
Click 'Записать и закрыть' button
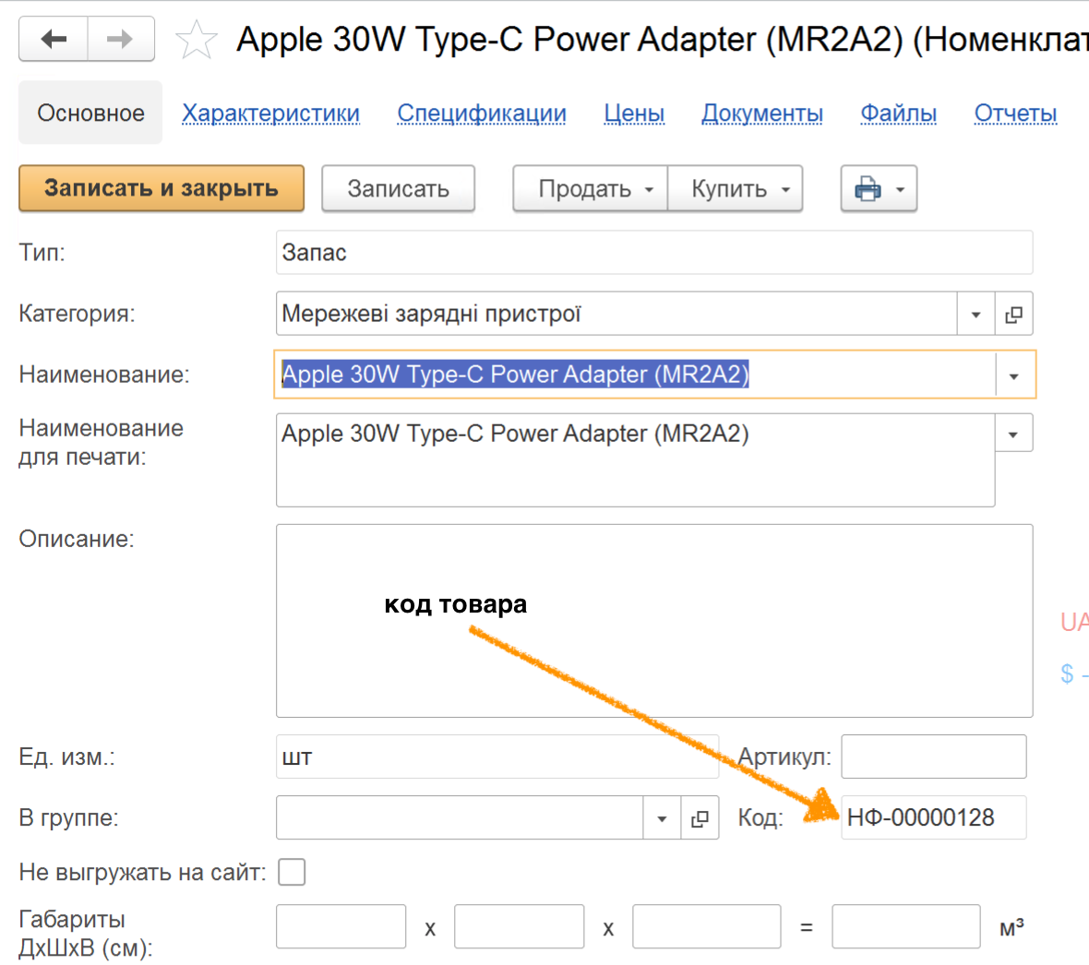[x=162, y=188]
